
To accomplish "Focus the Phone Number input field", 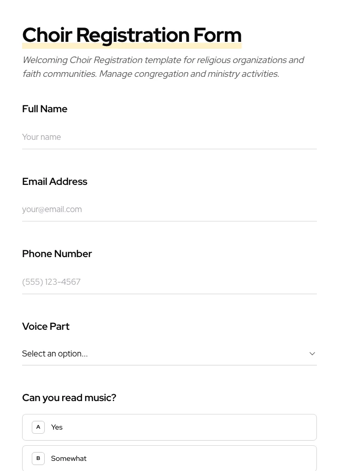I will coord(169,282).
